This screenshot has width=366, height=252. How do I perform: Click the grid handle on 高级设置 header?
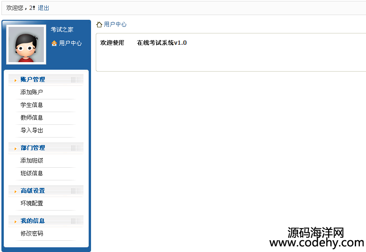tap(76, 191)
